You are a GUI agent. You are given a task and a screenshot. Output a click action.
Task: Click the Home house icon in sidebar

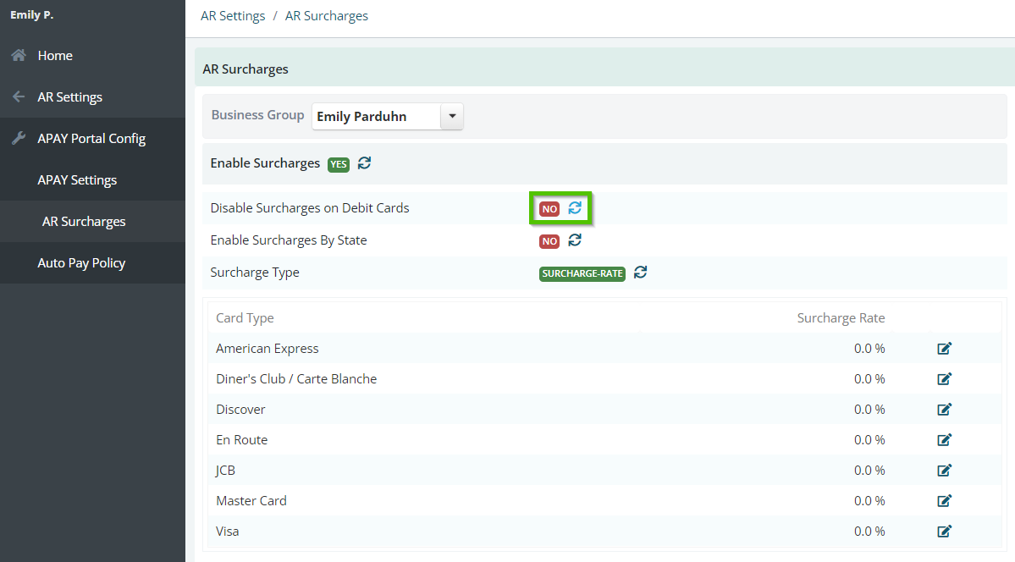coord(19,56)
